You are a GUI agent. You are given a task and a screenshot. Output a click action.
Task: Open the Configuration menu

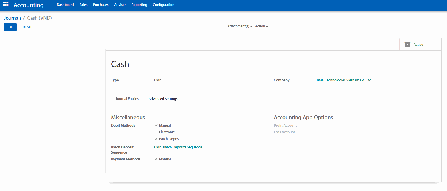(163, 5)
